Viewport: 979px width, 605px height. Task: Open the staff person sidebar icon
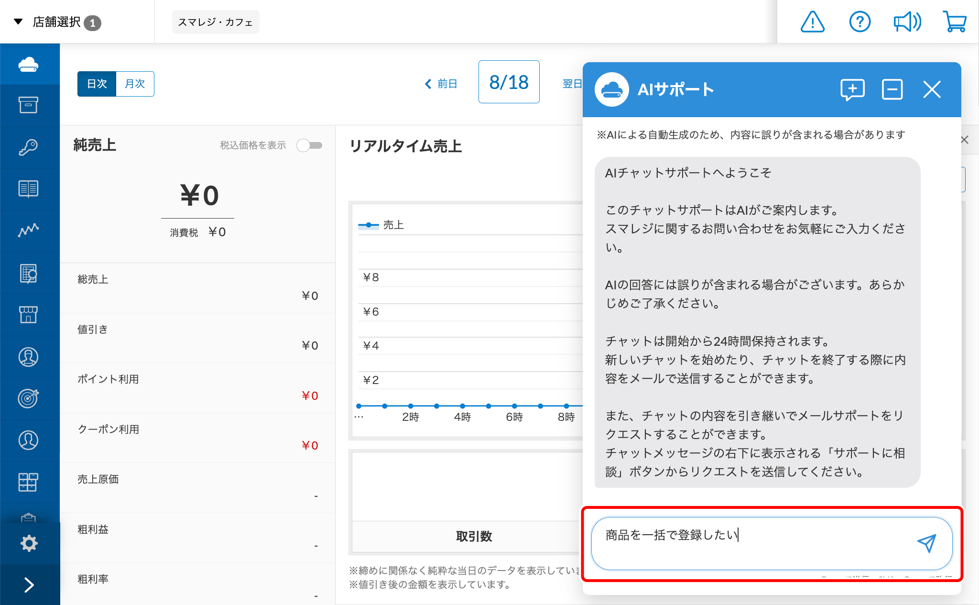[x=29, y=357]
